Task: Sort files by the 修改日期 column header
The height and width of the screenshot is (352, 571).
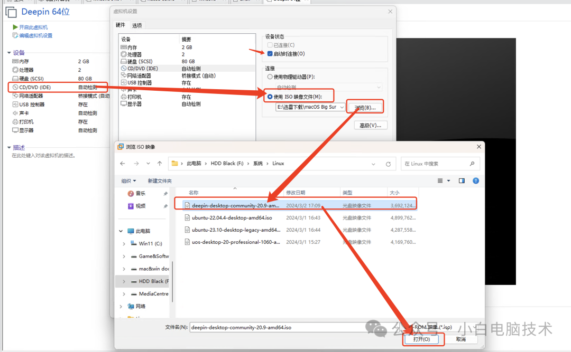Action: 296,193
